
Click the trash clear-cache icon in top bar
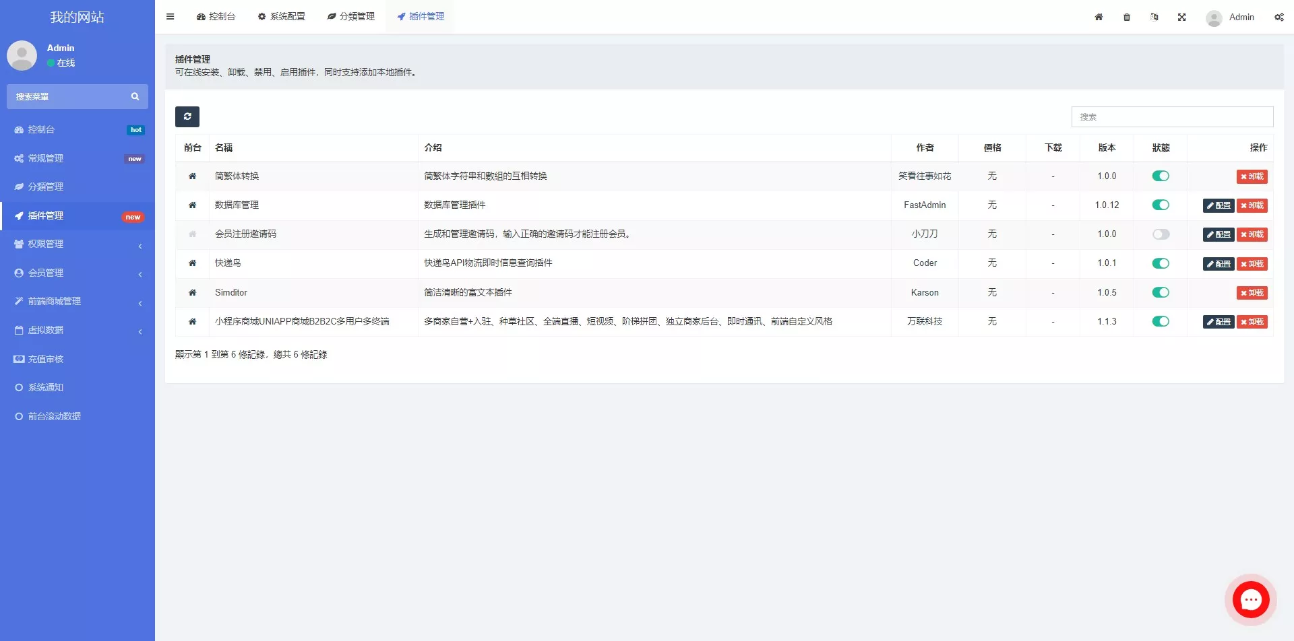pos(1127,18)
